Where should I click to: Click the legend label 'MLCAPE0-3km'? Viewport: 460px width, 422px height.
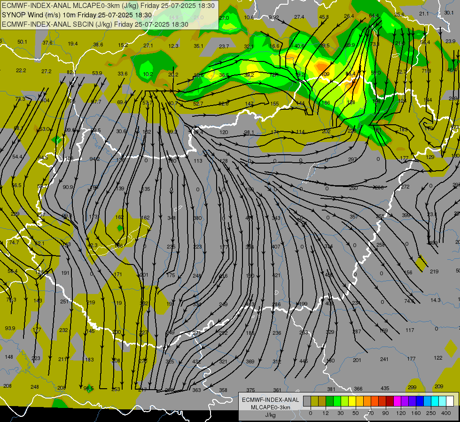click(270, 407)
